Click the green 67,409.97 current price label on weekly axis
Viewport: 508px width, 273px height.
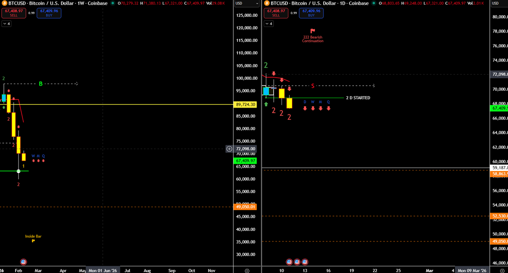click(x=245, y=161)
